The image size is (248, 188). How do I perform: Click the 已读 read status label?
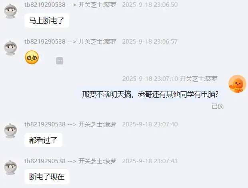coord(218,106)
